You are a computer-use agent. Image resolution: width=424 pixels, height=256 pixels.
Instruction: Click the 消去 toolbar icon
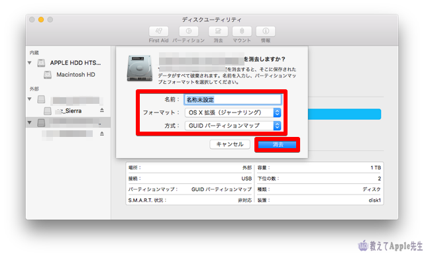(x=218, y=31)
